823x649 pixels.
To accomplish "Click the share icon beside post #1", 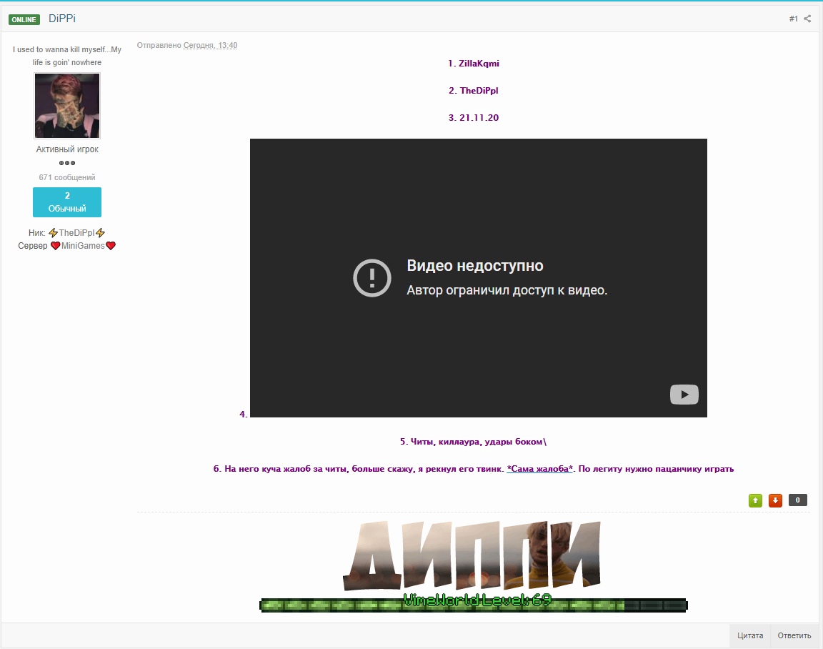I will pos(807,19).
